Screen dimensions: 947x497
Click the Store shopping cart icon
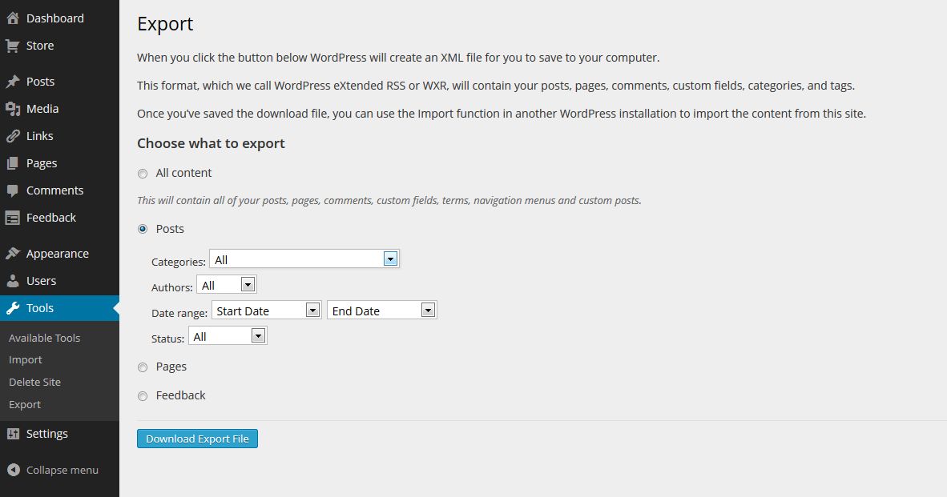pos(13,46)
